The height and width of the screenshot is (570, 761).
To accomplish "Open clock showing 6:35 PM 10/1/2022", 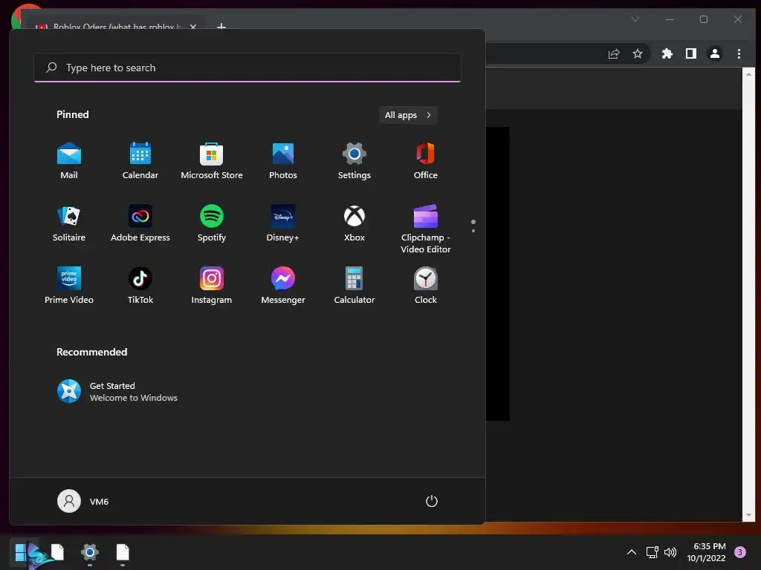I will pyautogui.click(x=706, y=552).
